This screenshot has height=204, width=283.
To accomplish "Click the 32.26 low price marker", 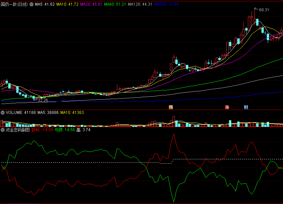I will click(x=43, y=100).
